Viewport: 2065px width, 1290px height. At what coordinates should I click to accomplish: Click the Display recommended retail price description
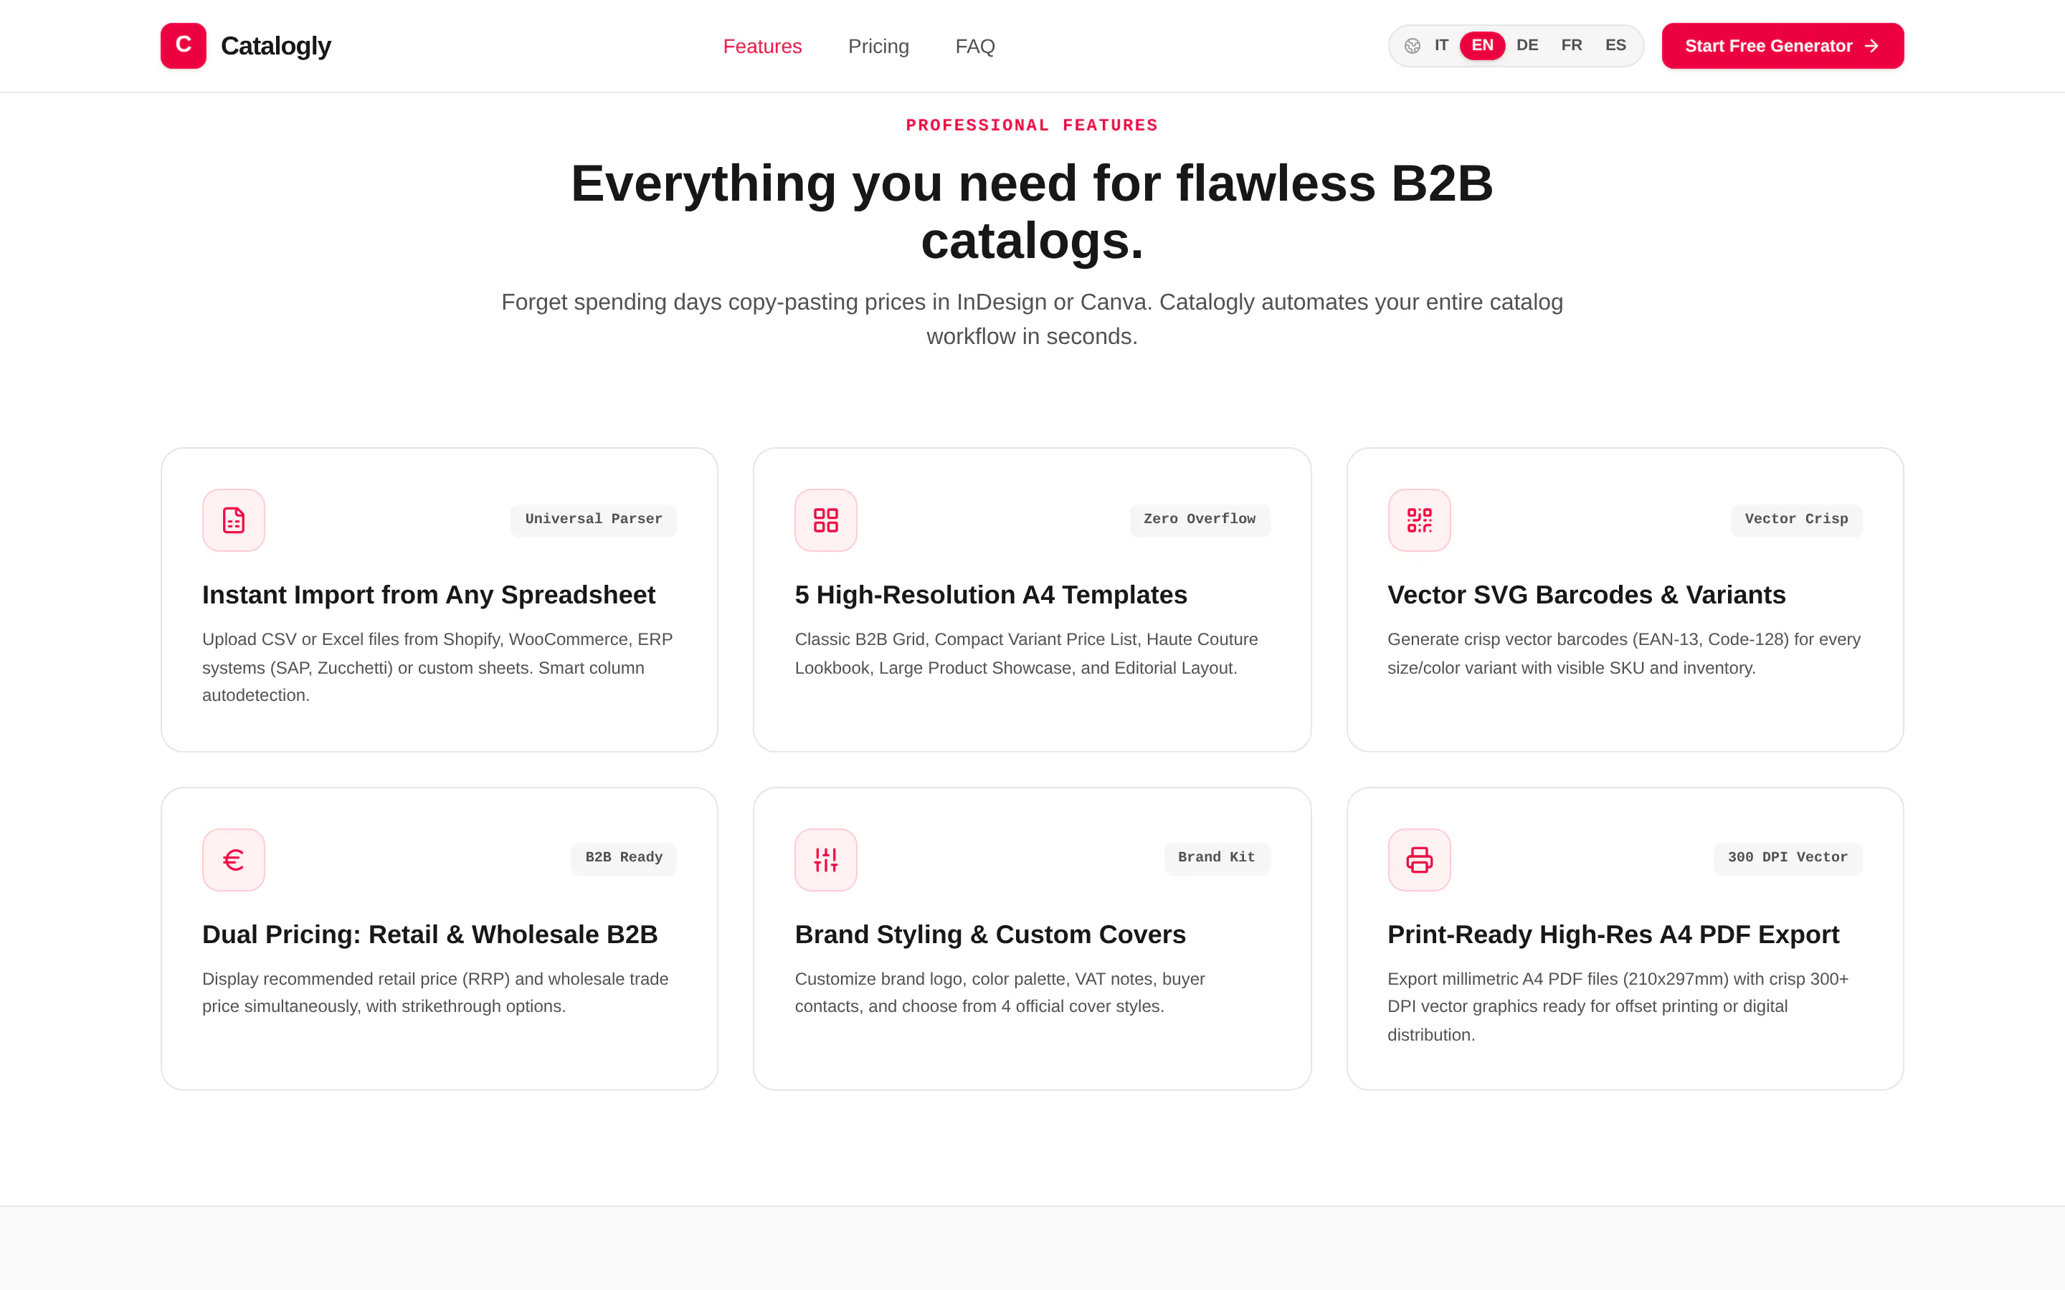(x=435, y=993)
